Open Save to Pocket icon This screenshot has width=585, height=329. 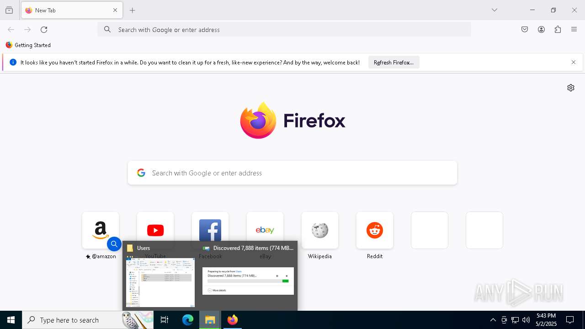pos(525,30)
